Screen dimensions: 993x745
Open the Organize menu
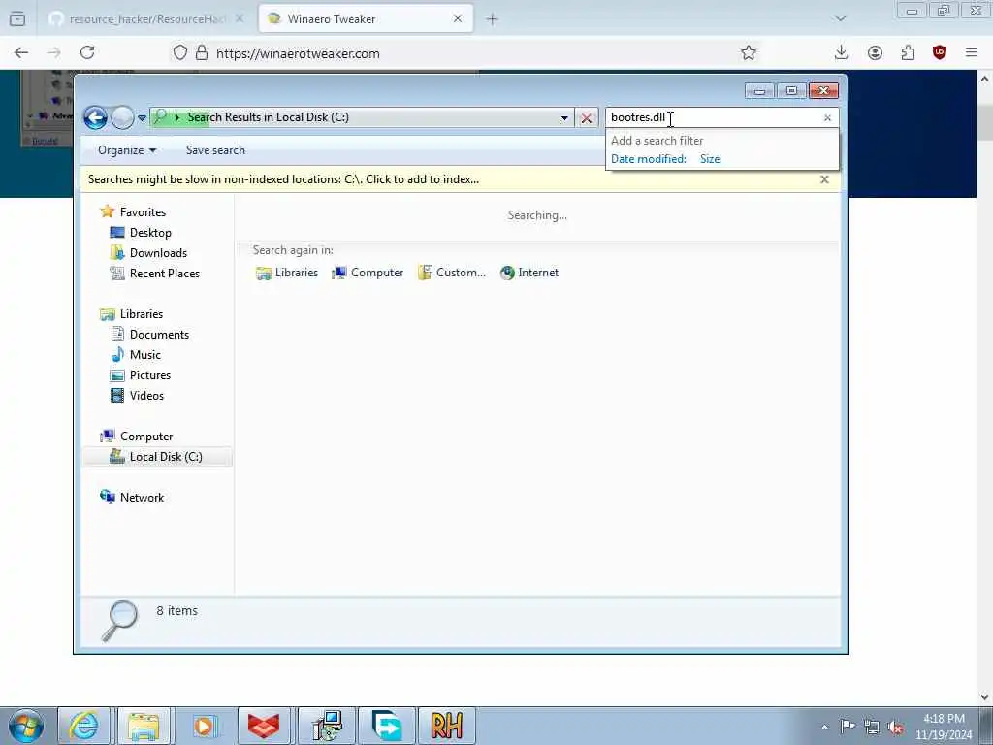(127, 150)
